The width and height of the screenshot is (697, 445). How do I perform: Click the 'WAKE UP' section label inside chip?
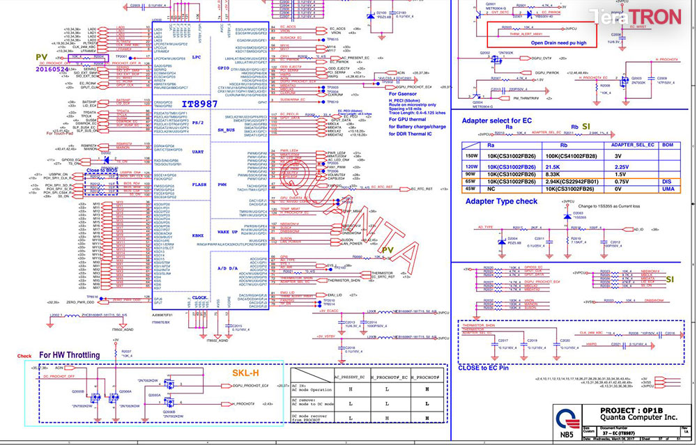(x=227, y=232)
